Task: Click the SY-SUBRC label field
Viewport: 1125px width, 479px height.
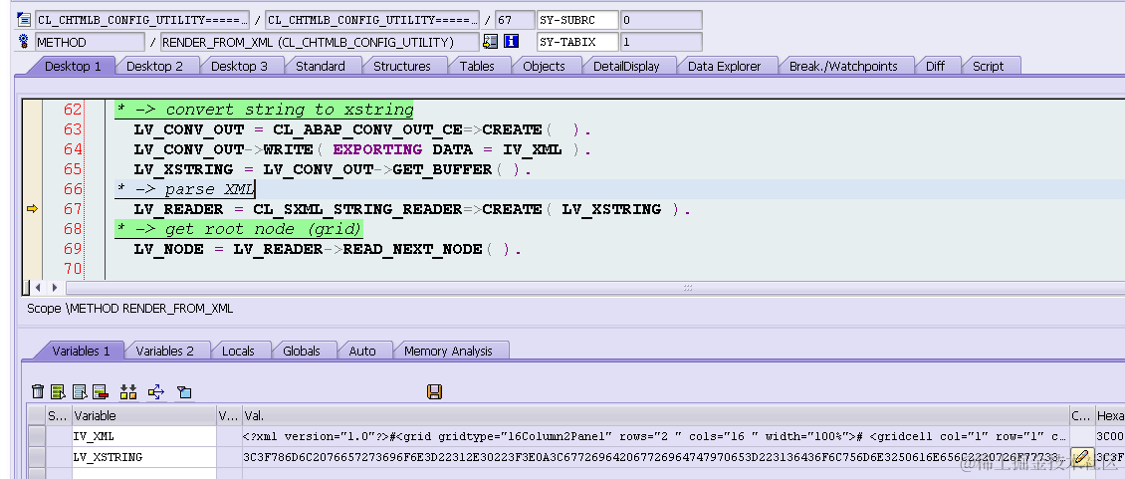Action: tap(576, 20)
